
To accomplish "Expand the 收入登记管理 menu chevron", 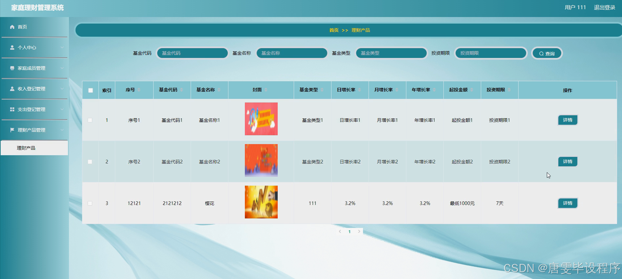I will click(x=62, y=89).
